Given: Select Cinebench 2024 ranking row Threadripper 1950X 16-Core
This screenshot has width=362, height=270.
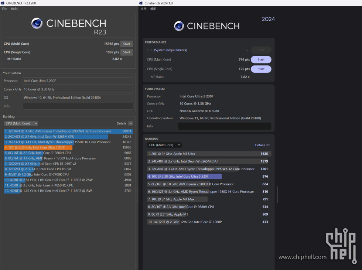Looking at the screenshot, I should click(x=209, y=192).
